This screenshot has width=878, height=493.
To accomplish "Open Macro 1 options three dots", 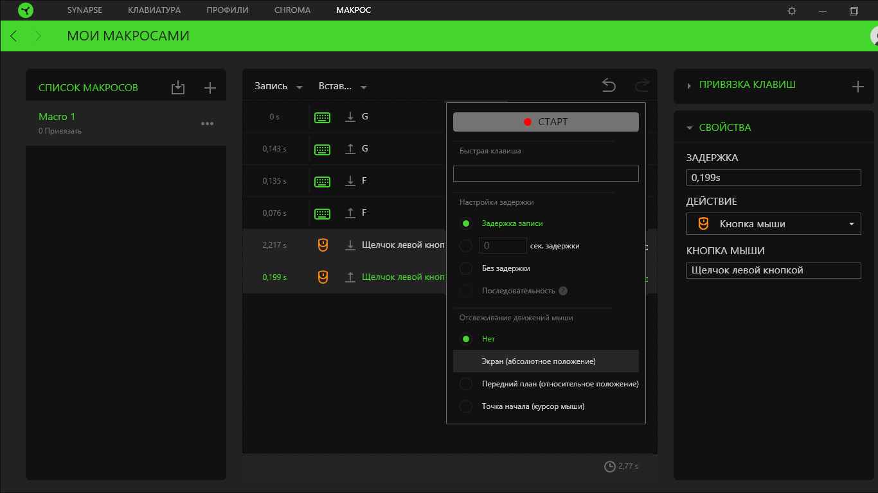I will (207, 124).
